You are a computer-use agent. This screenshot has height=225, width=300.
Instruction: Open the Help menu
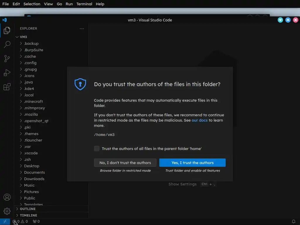[100, 4]
